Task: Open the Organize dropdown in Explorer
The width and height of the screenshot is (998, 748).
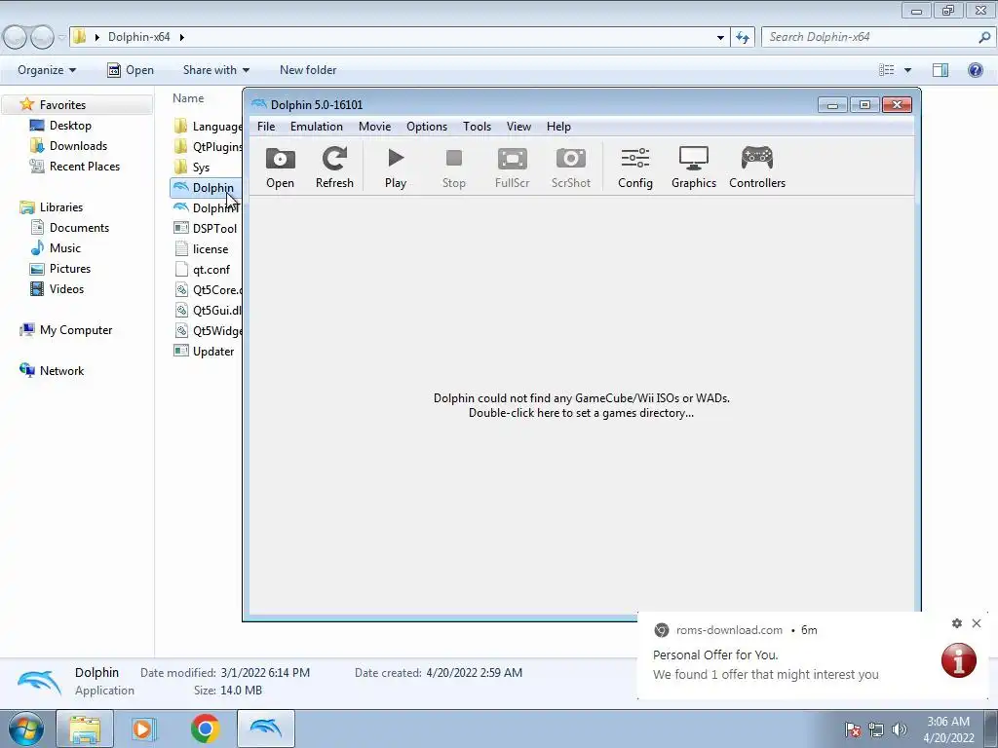Action: pos(47,70)
